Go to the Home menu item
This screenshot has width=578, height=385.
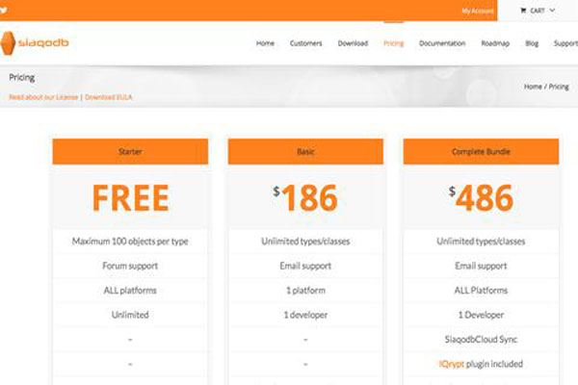pos(265,43)
